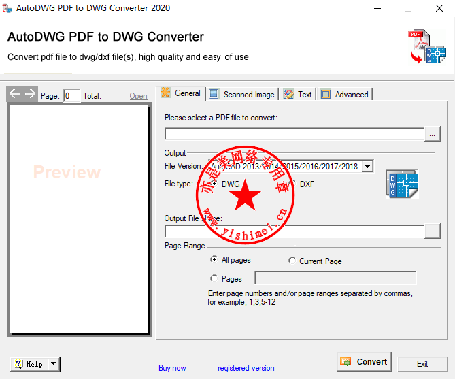Switch to the Advanced tab
The height and width of the screenshot is (379, 455).
pos(345,95)
